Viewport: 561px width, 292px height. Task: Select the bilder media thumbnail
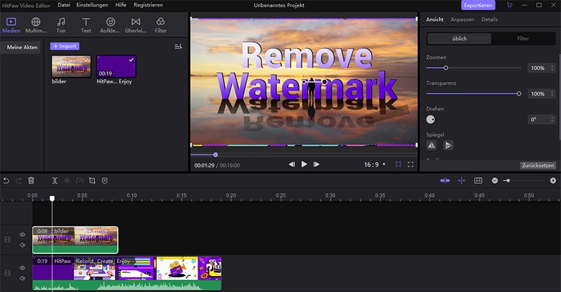point(72,66)
